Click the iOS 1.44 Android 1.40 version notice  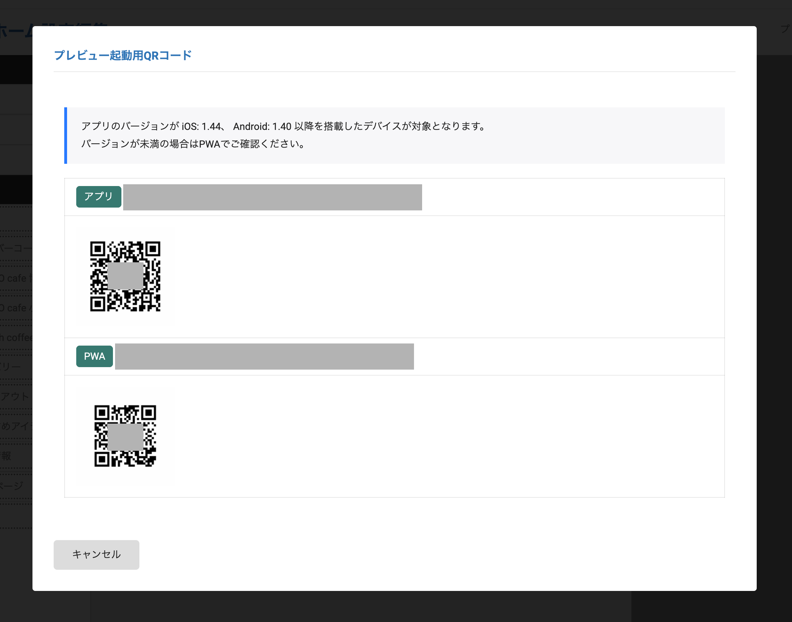(284, 126)
